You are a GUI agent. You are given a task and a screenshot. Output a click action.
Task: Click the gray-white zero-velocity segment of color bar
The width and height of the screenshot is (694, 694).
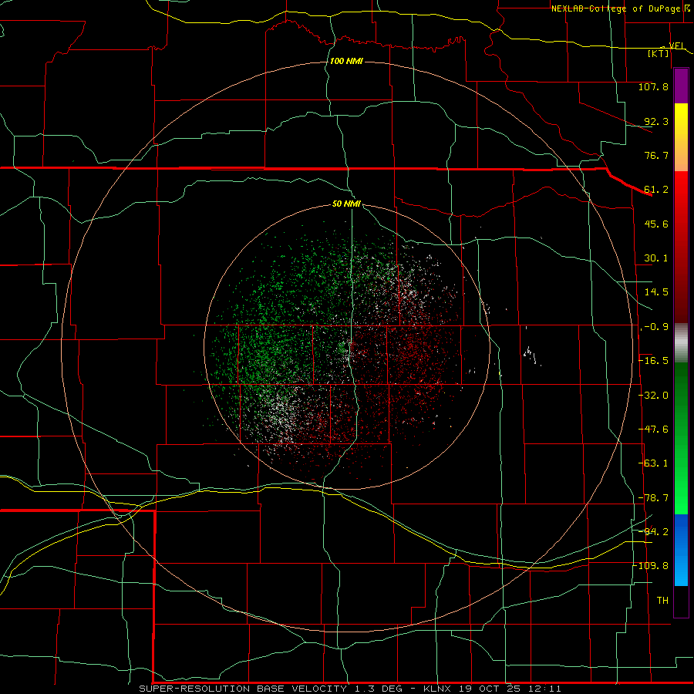click(681, 343)
